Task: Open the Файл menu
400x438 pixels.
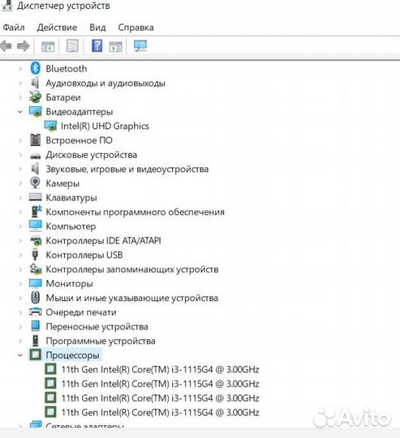Action: [x=14, y=28]
